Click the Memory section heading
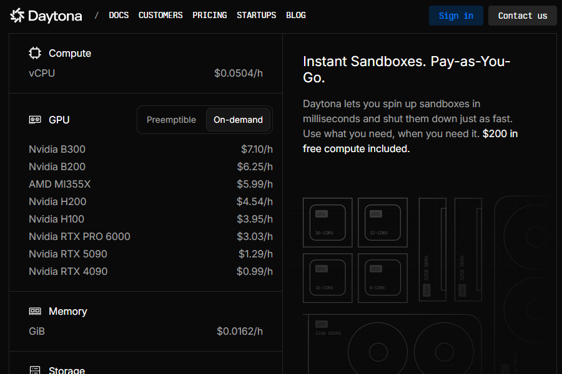 tap(67, 312)
